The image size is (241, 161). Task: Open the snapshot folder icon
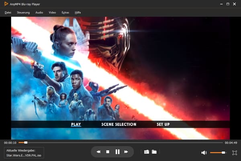[x=154, y=152]
